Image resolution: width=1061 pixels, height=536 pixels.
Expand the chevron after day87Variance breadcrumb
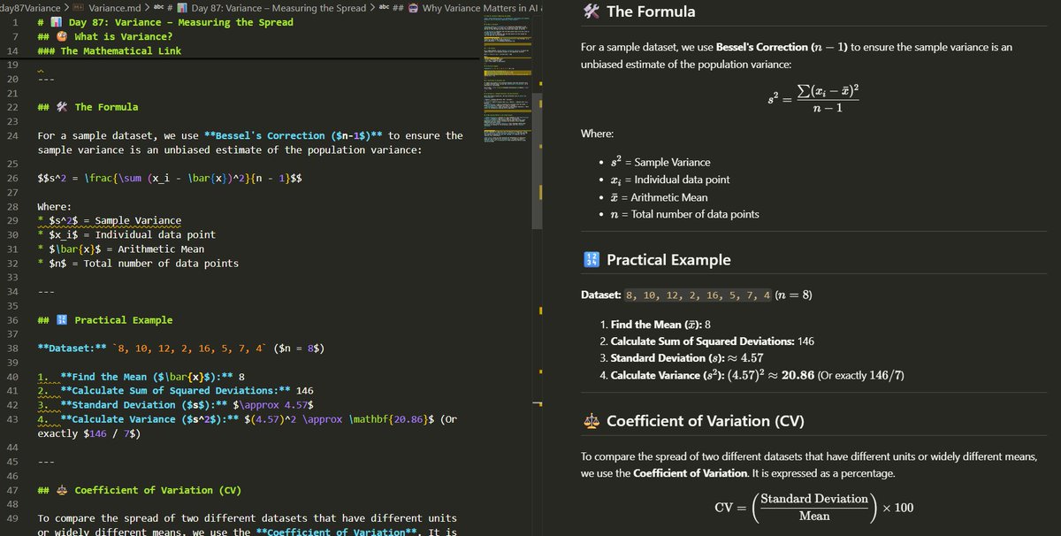coord(65,8)
